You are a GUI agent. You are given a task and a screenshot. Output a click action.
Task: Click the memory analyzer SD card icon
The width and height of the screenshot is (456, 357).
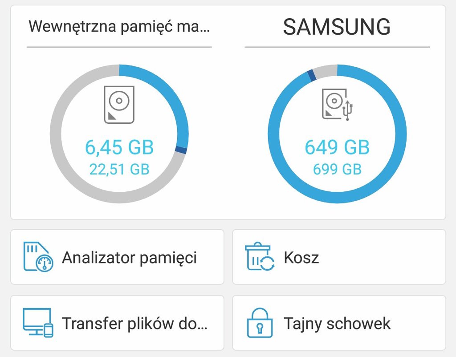coord(38,257)
